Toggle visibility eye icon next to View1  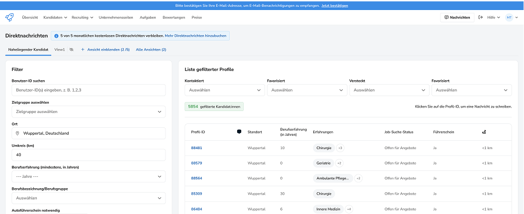[72, 50]
